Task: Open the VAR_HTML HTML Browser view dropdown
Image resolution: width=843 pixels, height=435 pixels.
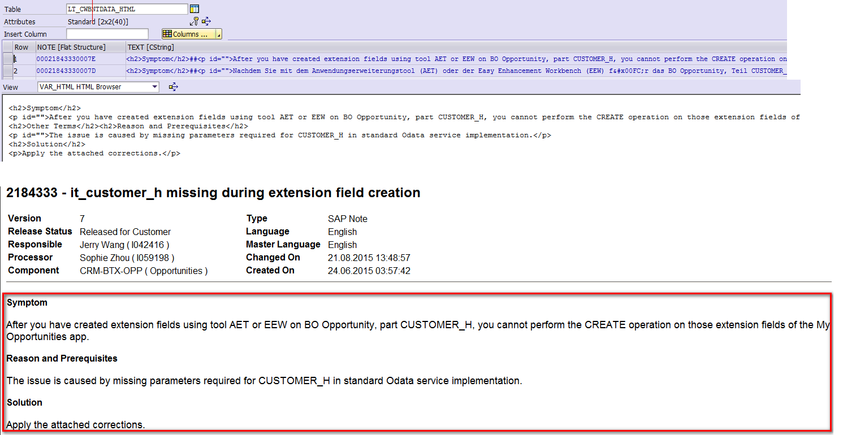Action: (99, 87)
